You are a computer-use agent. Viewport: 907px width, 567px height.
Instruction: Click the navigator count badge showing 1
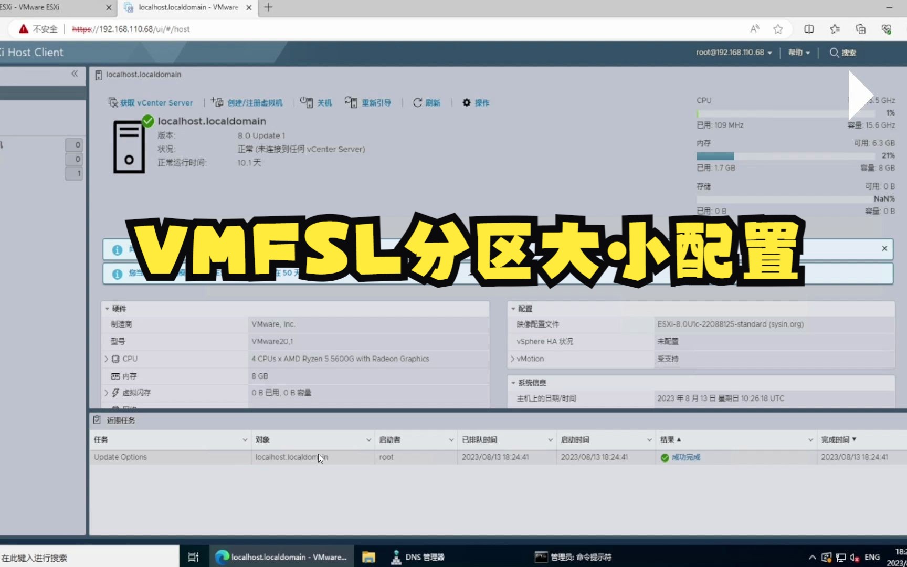(x=74, y=173)
